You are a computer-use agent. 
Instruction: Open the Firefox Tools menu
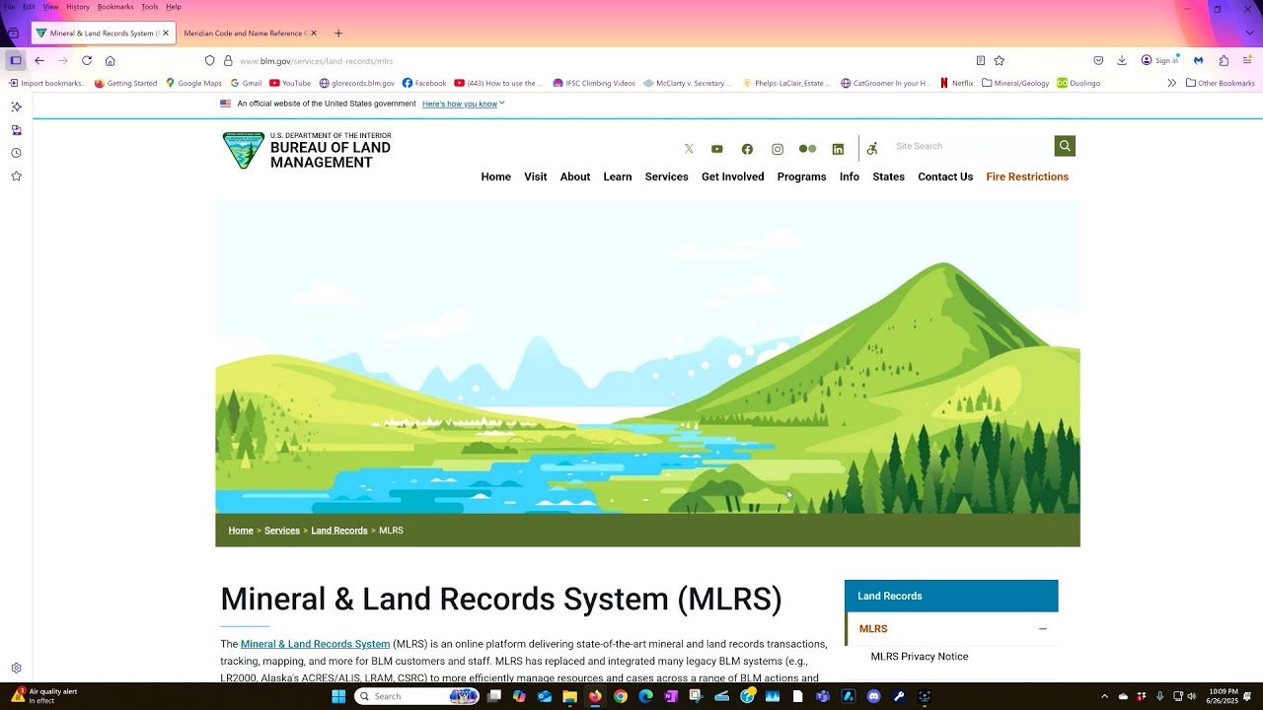click(x=150, y=7)
